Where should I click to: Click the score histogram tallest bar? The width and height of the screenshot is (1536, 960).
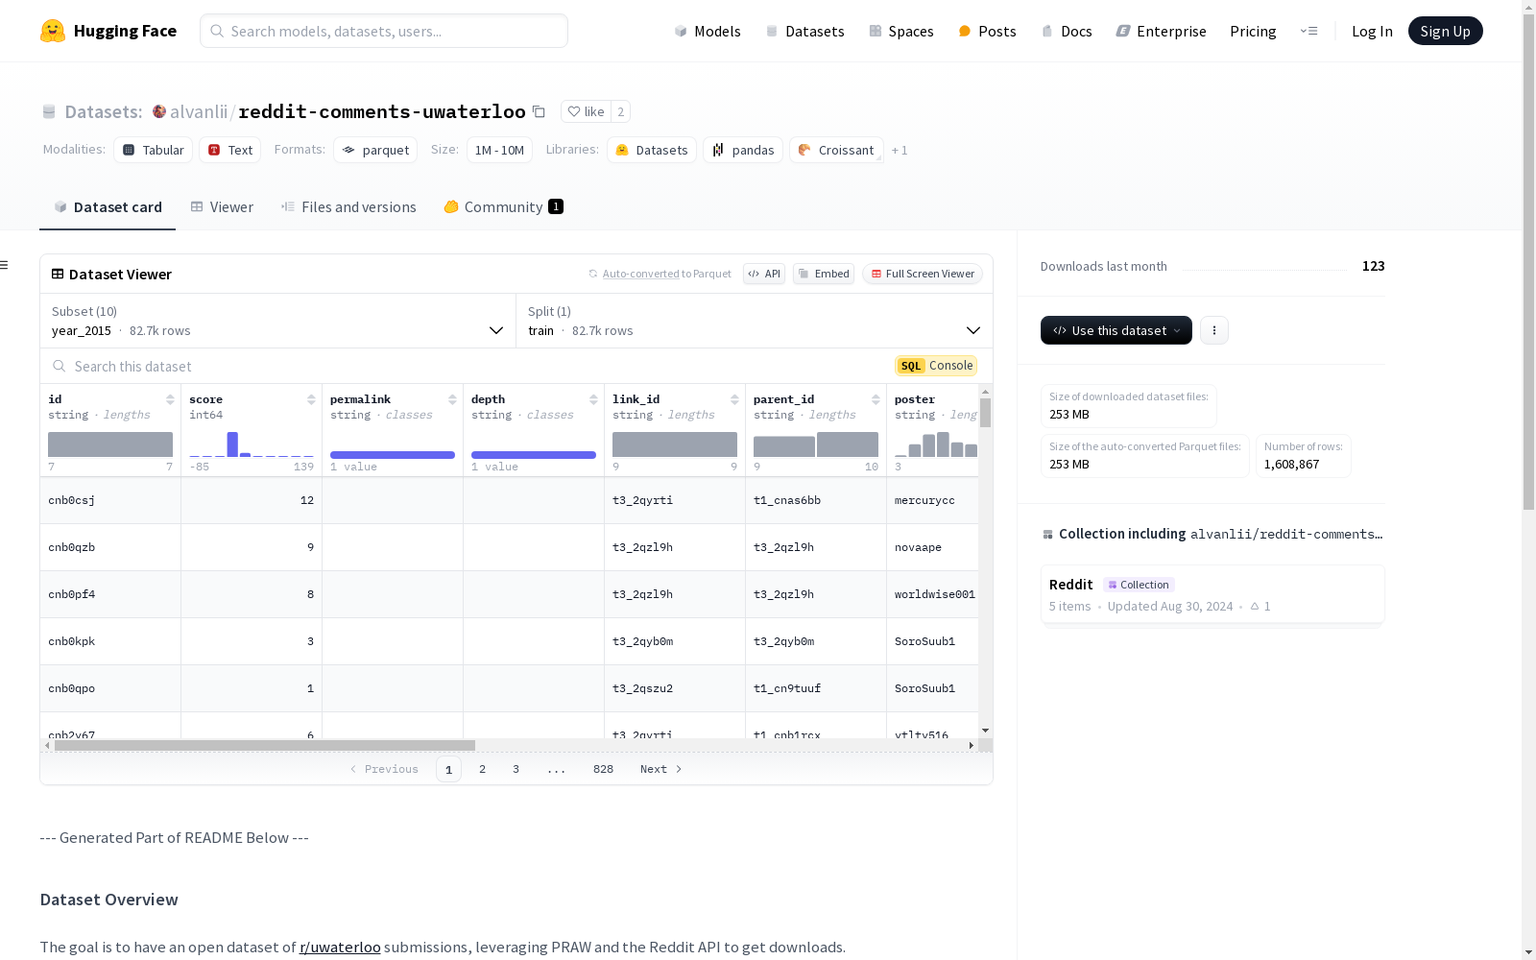(232, 444)
